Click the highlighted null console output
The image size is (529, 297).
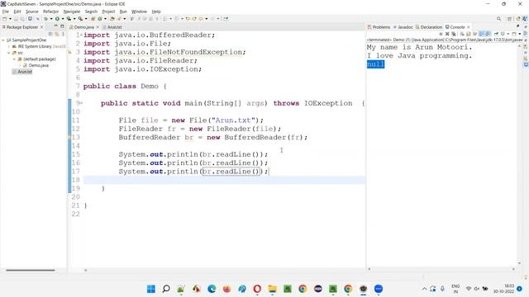pyautogui.click(x=375, y=64)
